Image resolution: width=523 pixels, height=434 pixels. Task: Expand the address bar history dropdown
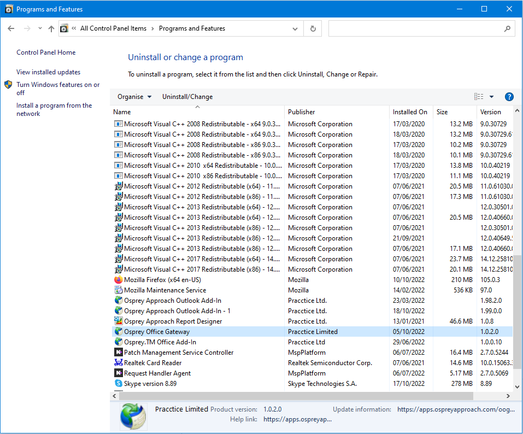(295, 28)
